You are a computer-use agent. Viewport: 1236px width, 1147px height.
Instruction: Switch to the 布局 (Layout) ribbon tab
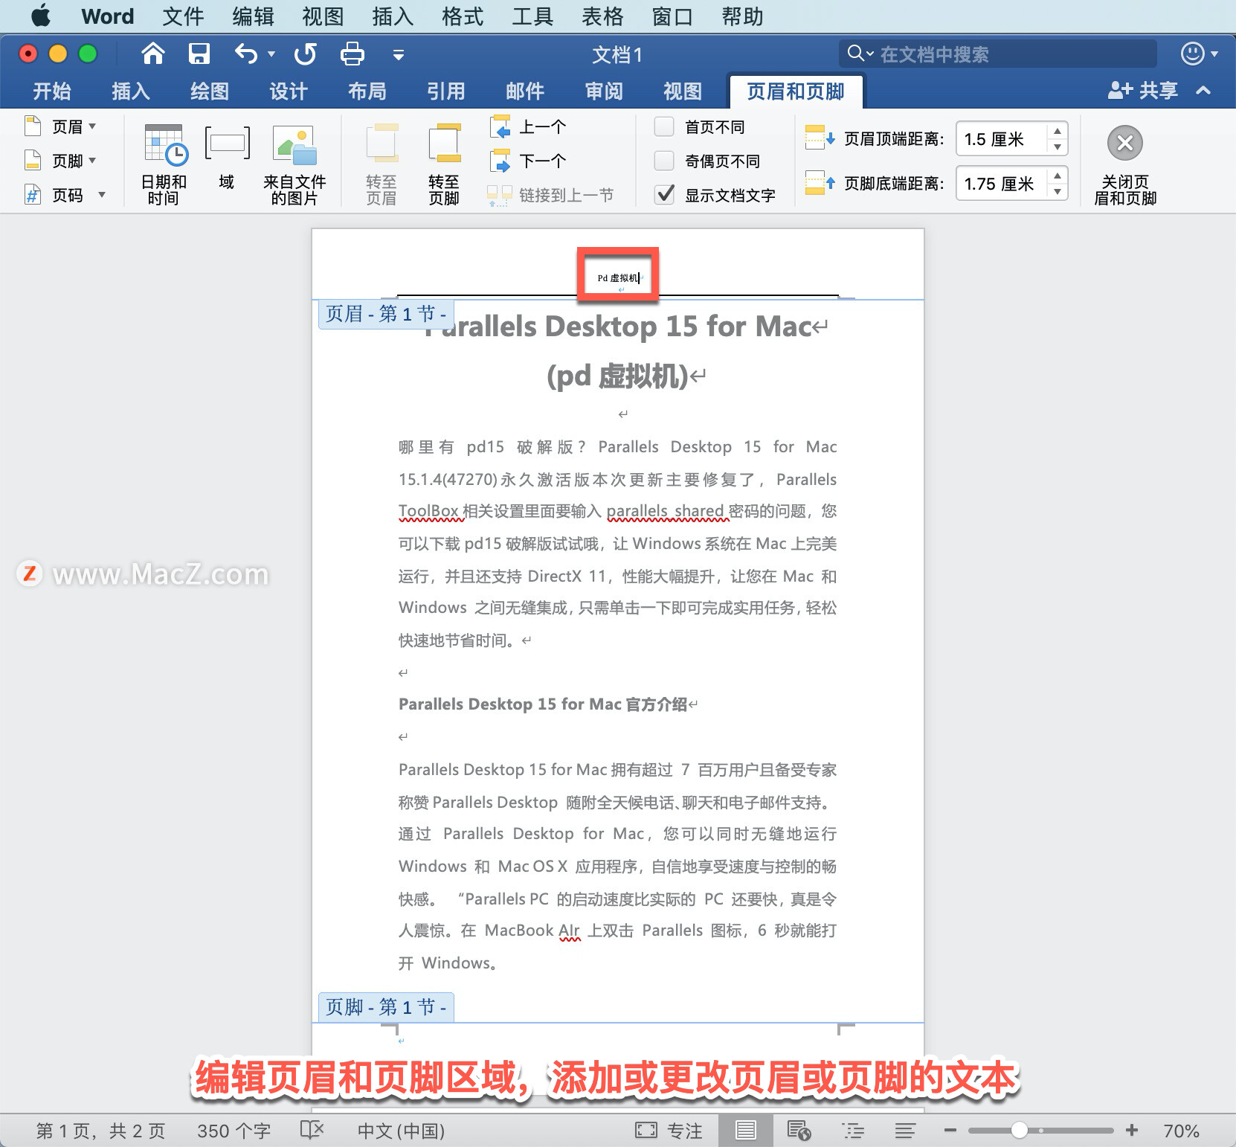click(x=367, y=91)
